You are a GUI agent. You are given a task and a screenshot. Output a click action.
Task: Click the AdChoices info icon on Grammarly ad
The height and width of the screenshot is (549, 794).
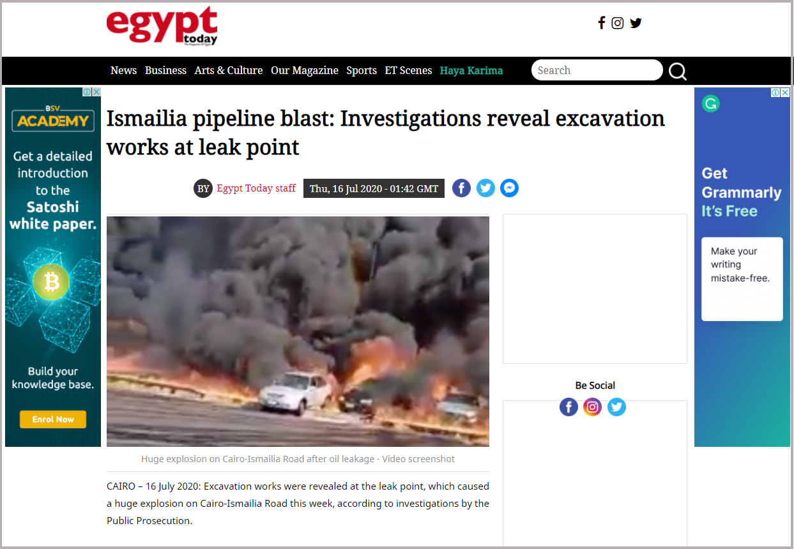click(x=775, y=92)
